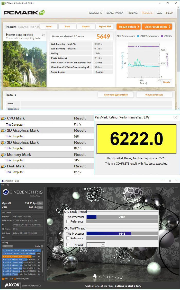Click the Details arrow icon in Ranking
This screenshot has height=290, width=180.
[42, 246]
